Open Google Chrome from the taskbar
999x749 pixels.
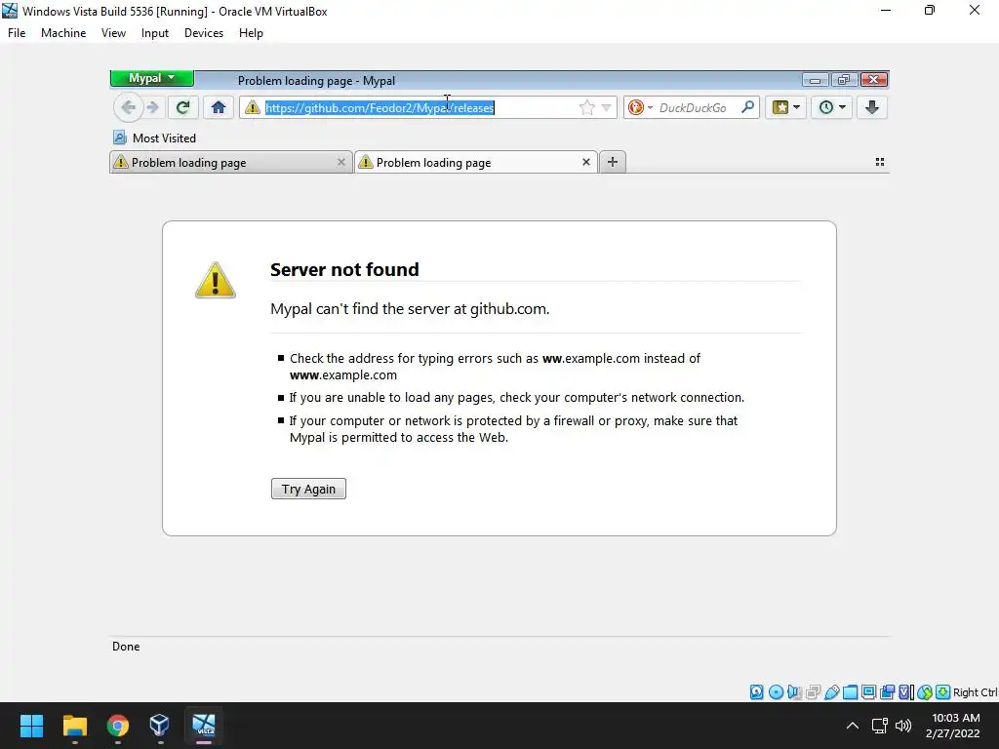pyautogui.click(x=118, y=726)
